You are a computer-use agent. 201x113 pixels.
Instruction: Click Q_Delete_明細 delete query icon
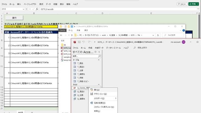(74, 88)
